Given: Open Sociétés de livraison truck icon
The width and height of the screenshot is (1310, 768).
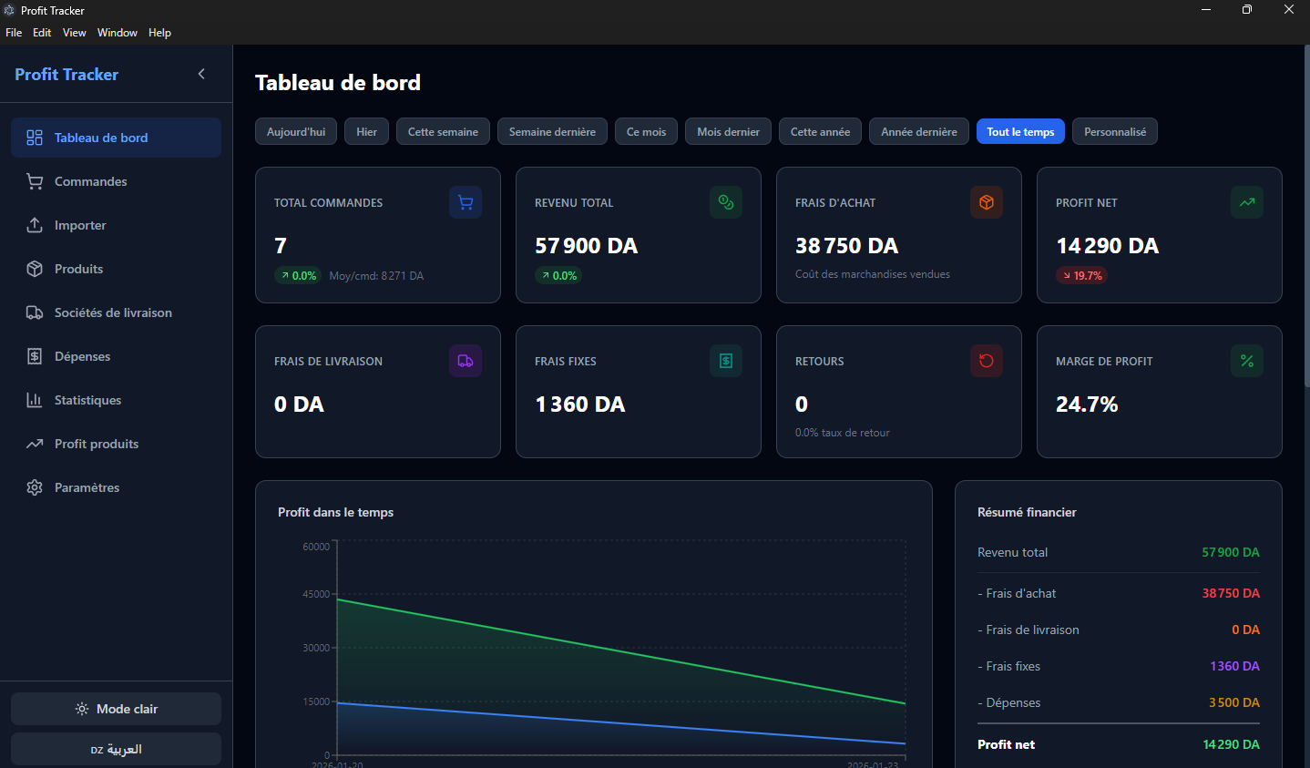Looking at the screenshot, I should 35,312.
